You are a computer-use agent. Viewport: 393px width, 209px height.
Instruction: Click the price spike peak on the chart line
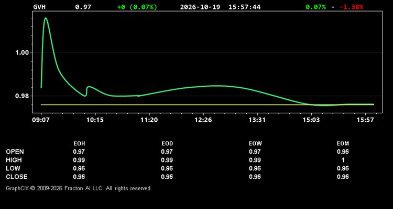click(x=46, y=18)
